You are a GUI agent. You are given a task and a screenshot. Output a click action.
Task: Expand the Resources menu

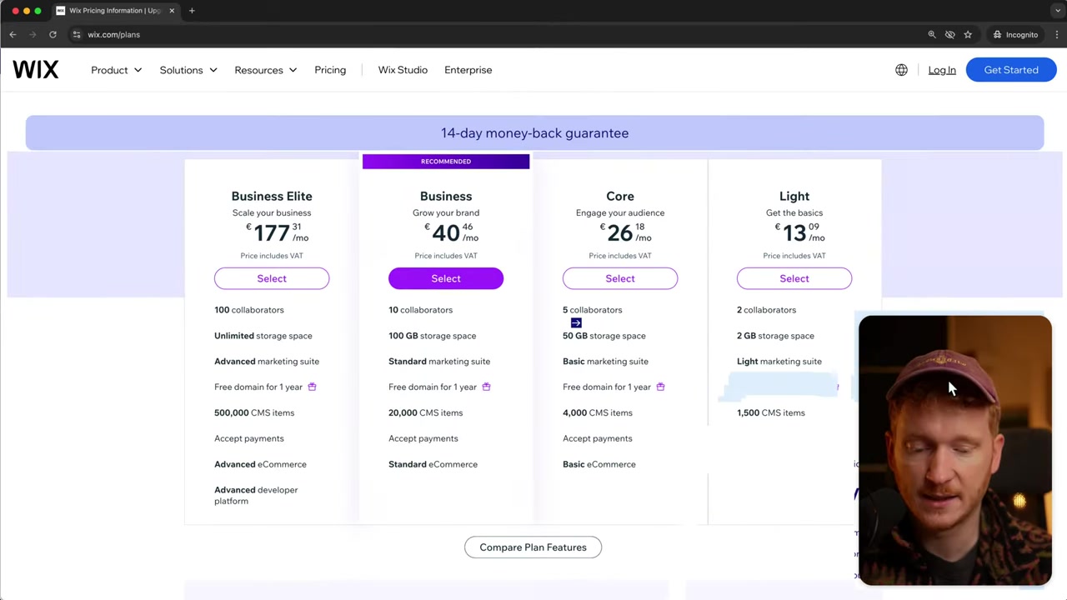[265, 70]
